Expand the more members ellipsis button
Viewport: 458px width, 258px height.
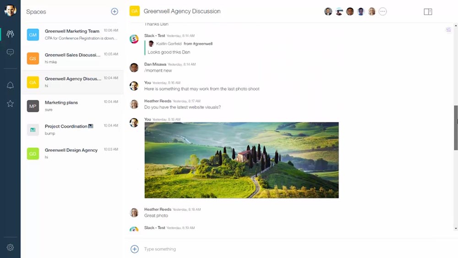click(x=383, y=11)
